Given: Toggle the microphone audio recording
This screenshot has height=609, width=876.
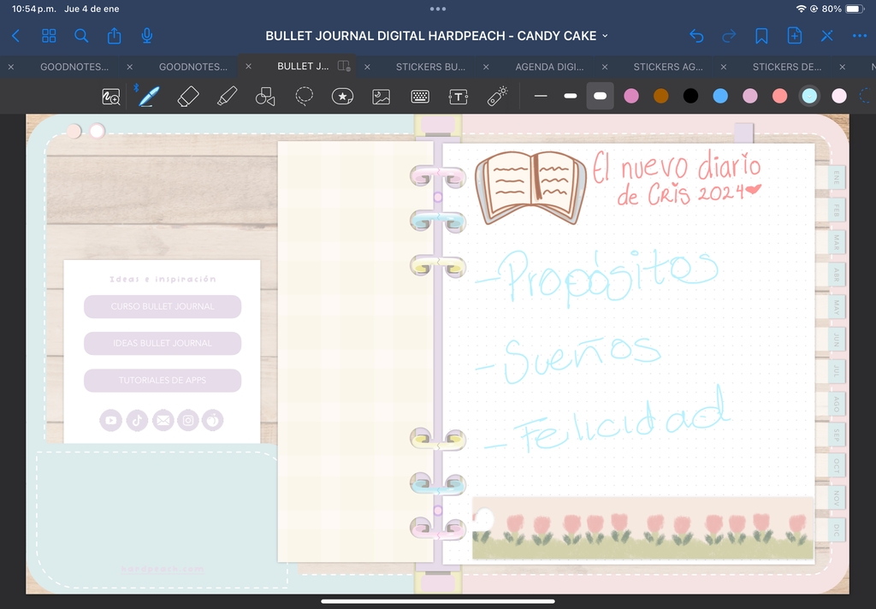Looking at the screenshot, I should tap(147, 36).
